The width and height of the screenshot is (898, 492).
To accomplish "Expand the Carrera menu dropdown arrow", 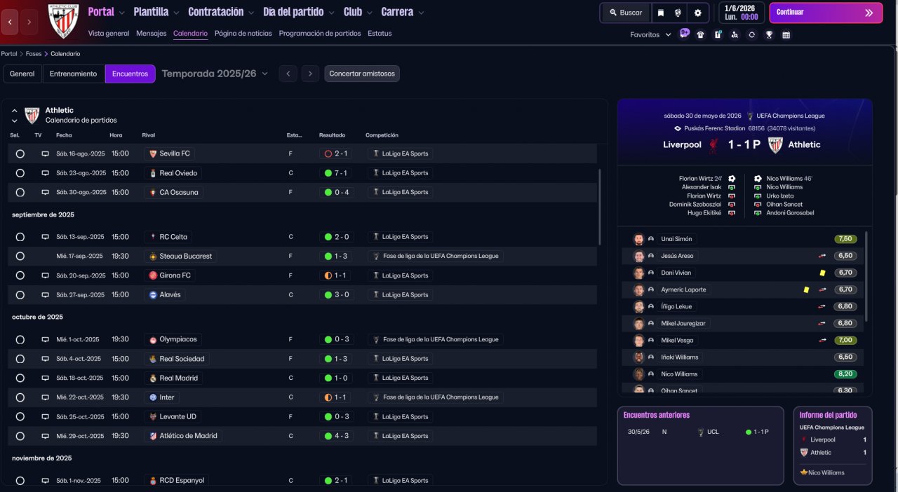I will [420, 13].
